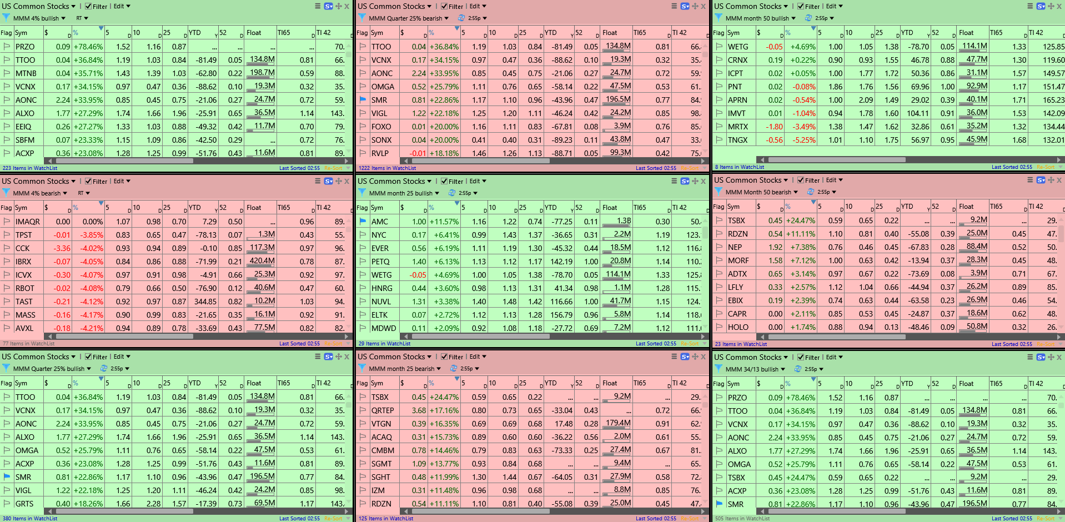Open the MMM 4% bullish scan dropdown
Image resolution: width=1065 pixels, height=522 pixels.
[39, 18]
